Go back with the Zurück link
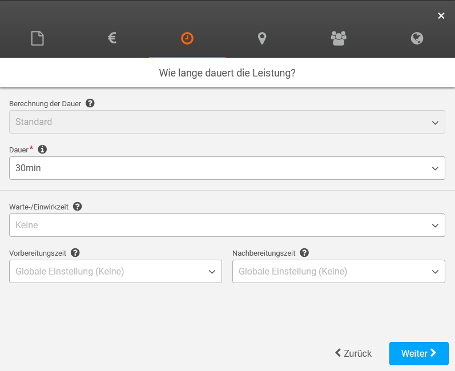Viewport: 455px width, 371px height. click(353, 353)
